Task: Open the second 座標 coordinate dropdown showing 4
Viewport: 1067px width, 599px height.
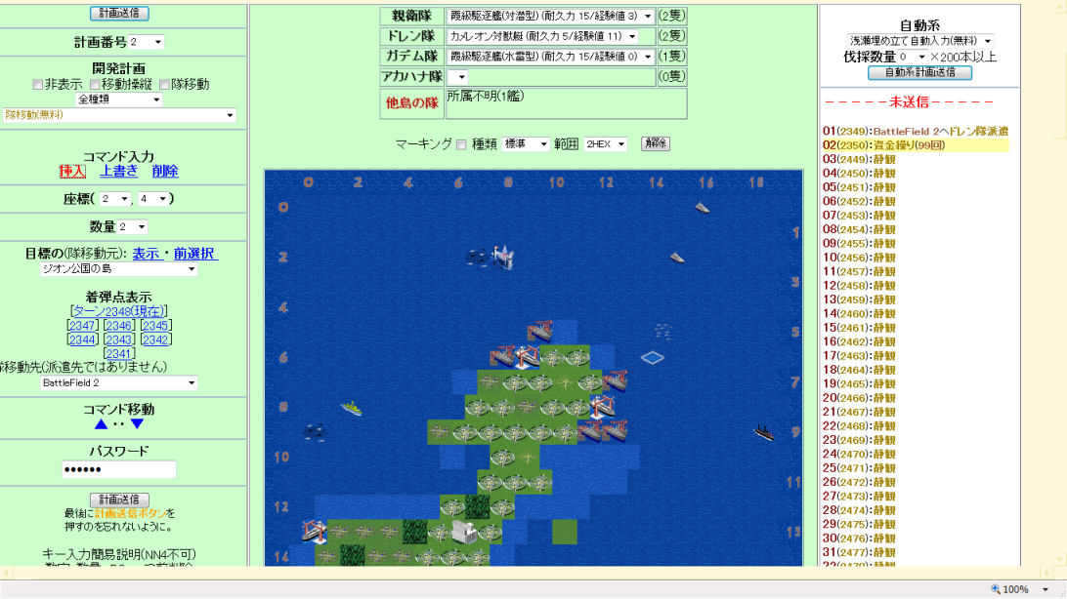Action: (153, 199)
